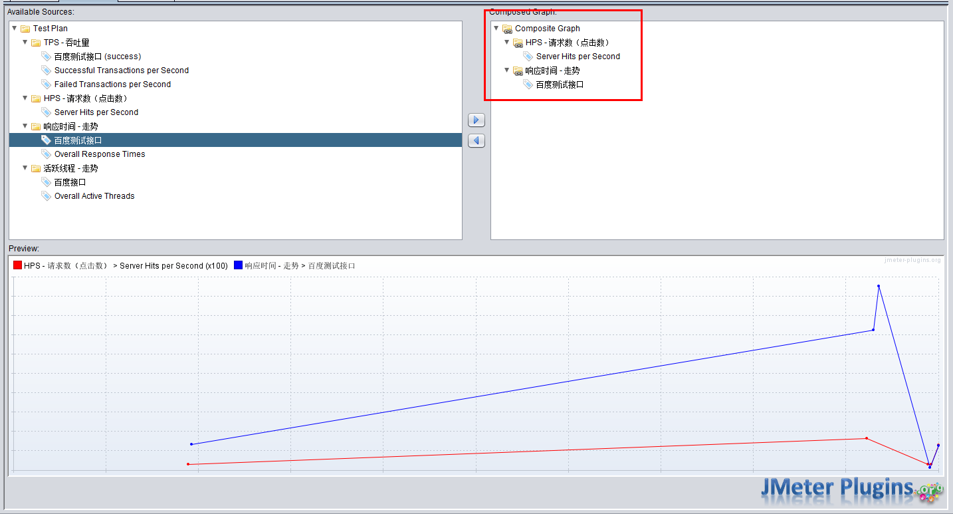The height and width of the screenshot is (514, 953).
Task: Click the red legend swatch for Server Hits
Action: [17, 265]
